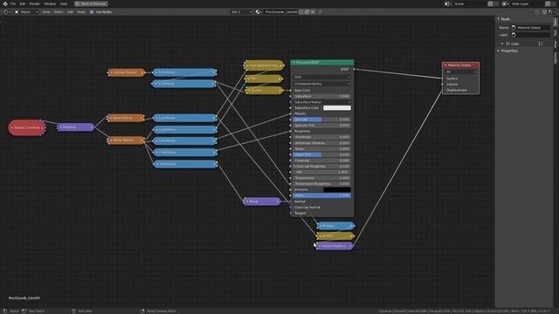Collapse the Principled BSDF node
The height and width of the screenshot is (314, 559).
click(294, 63)
